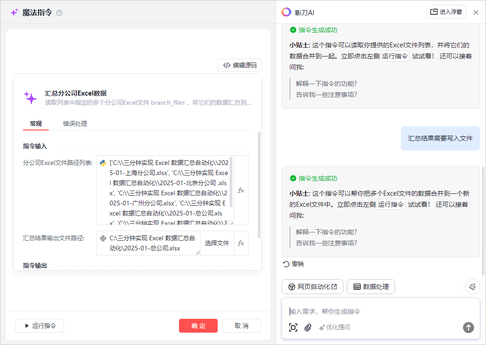The height and width of the screenshot is (345, 486).
Task: Focus the 输入需求 prompt box
Action: 381,311
